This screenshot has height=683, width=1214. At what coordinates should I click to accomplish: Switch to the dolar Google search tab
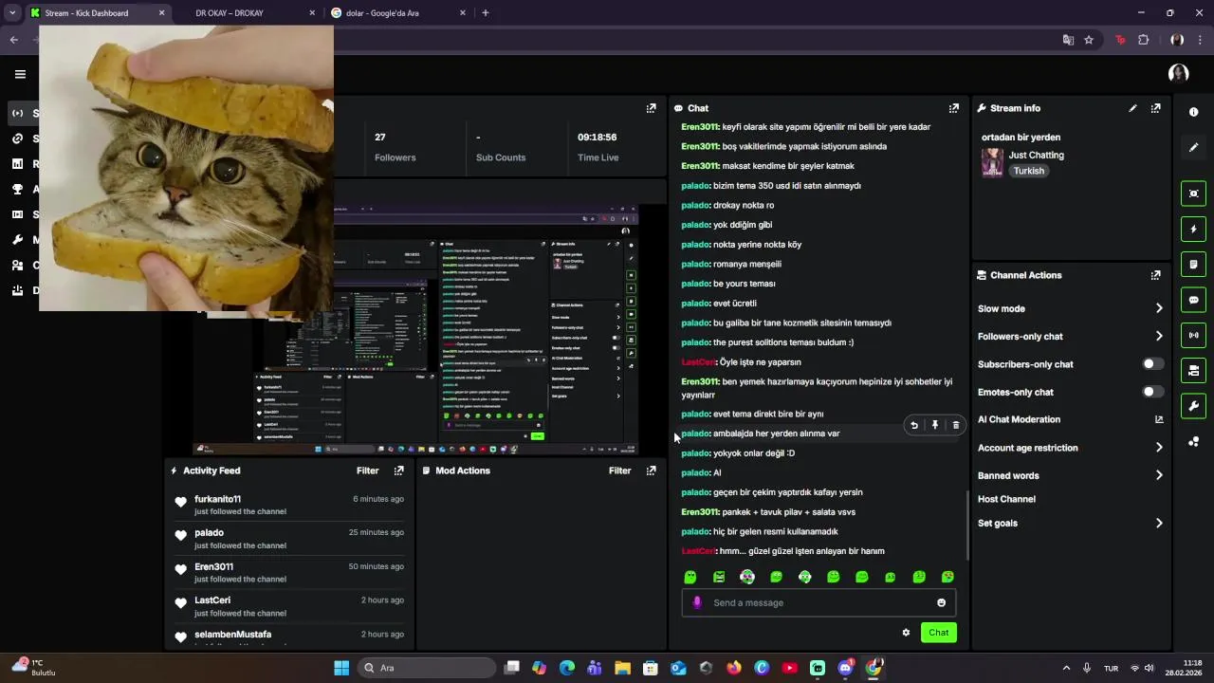398,13
